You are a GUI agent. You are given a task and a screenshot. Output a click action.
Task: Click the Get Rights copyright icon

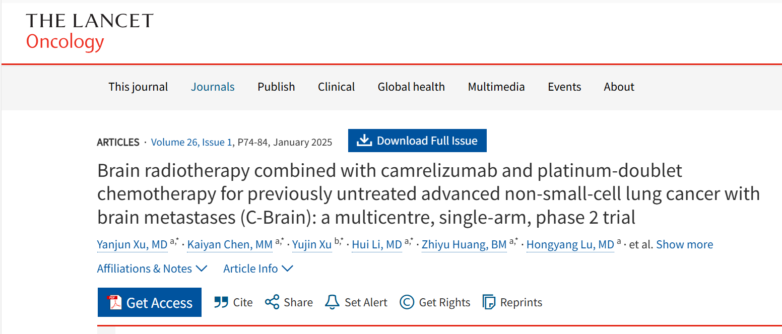pos(407,302)
